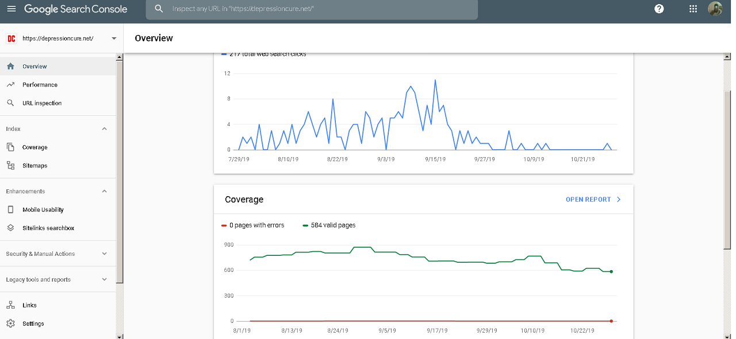Open the hamburger main menu

[11, 9]
